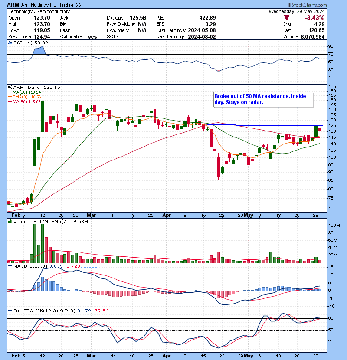Viewport: 347px width, 360px height.
Task: Click the 'RSI(14) 58.32' label
Action: tap(31, 43)
